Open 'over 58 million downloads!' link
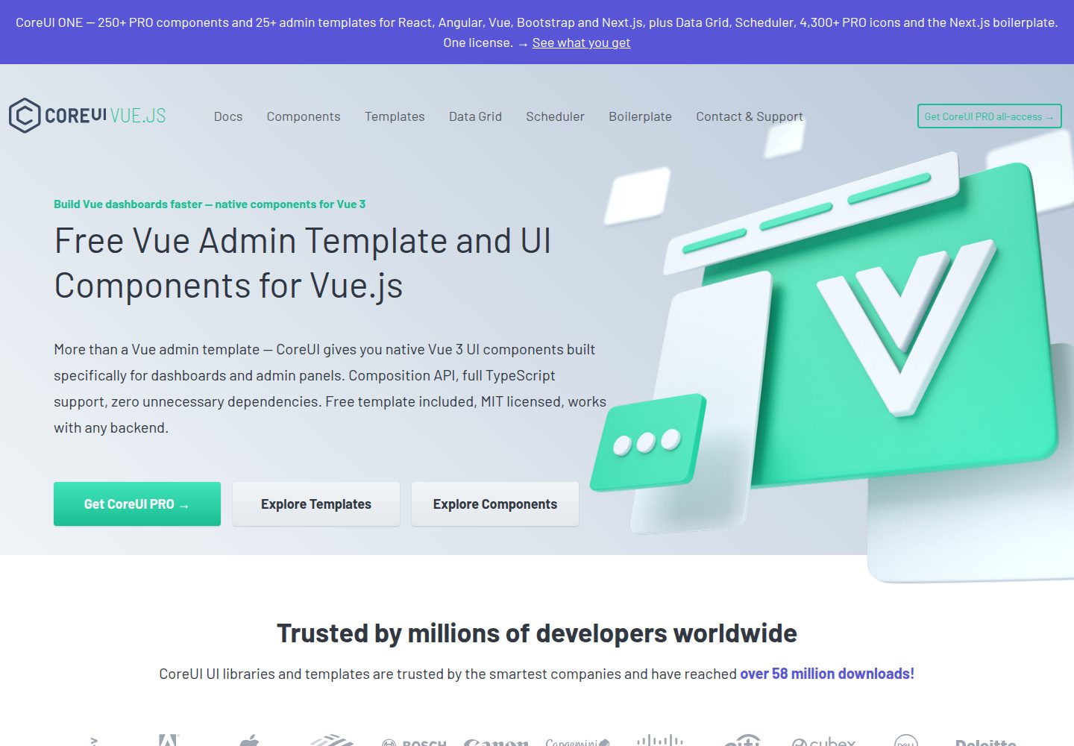 click(827, 674)
